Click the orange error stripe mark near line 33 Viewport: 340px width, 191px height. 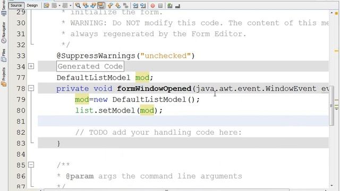[x=336, y=51]
